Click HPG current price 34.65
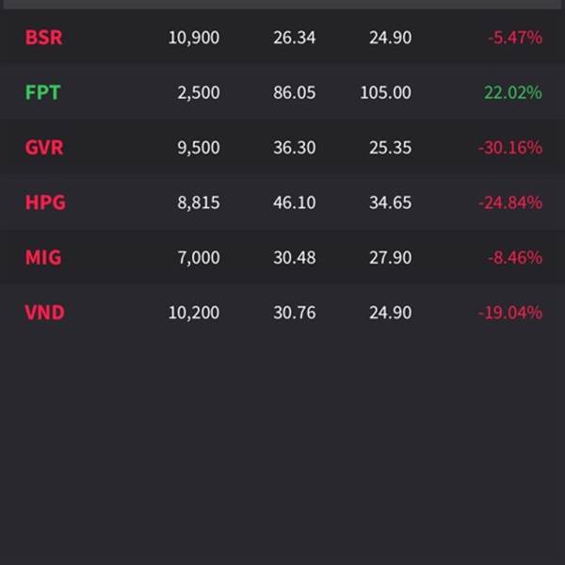 coord(390,202)
